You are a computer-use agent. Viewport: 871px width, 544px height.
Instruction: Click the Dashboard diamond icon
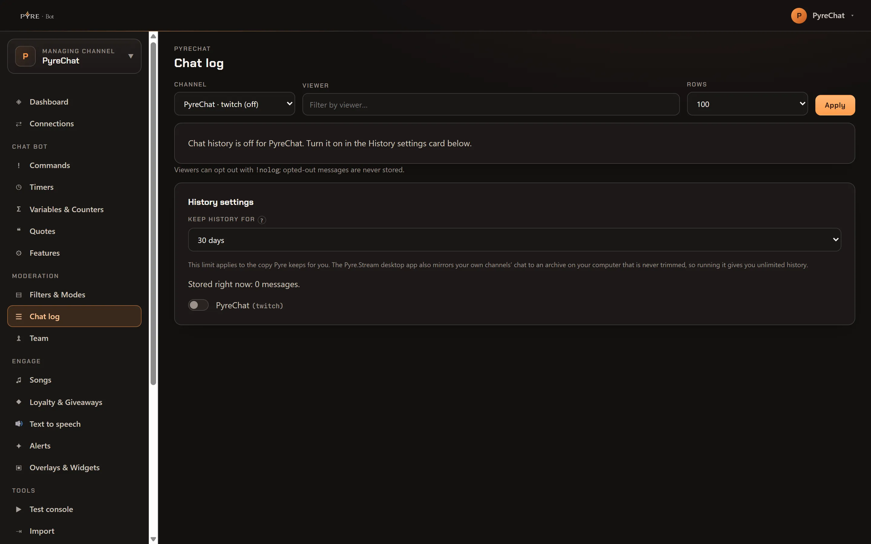click(19, 102)
